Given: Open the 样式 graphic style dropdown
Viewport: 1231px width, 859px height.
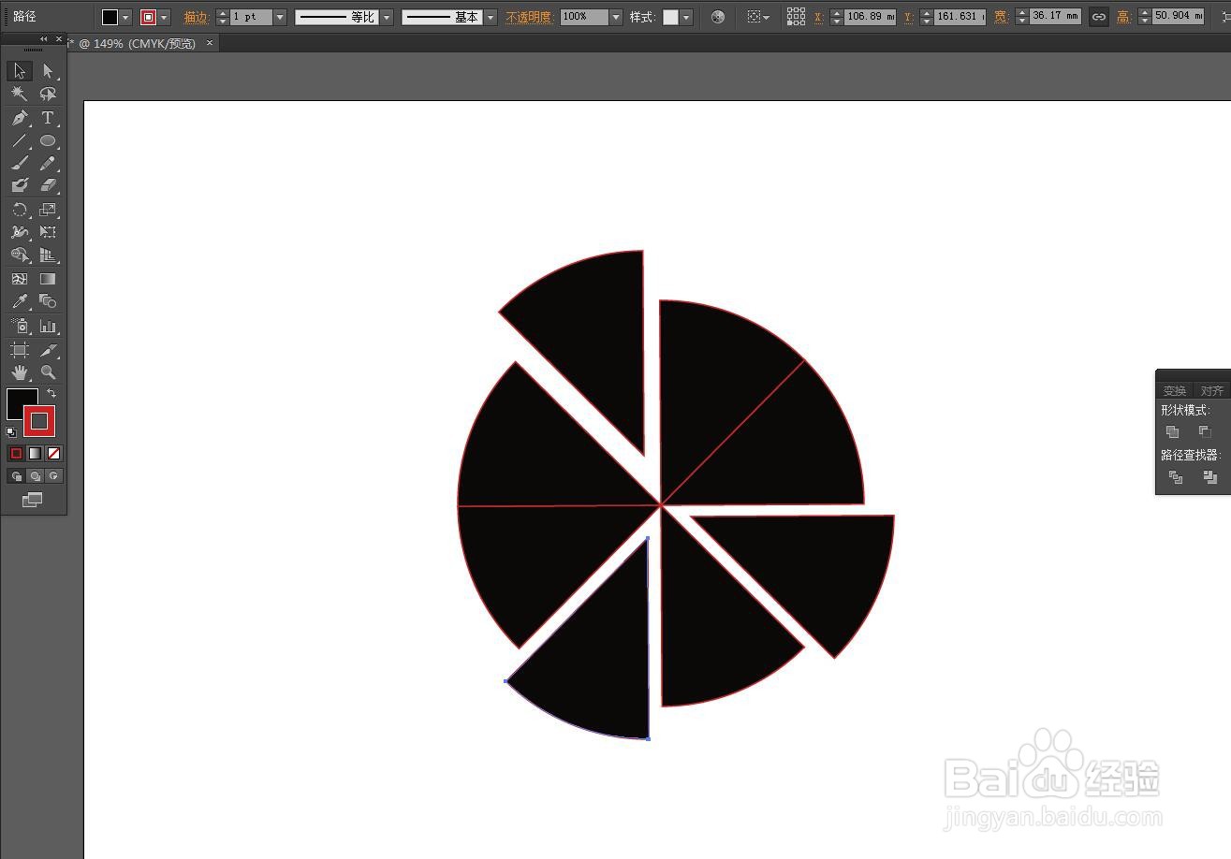Looking at the screenshot, I should click(x=686, y=17).
